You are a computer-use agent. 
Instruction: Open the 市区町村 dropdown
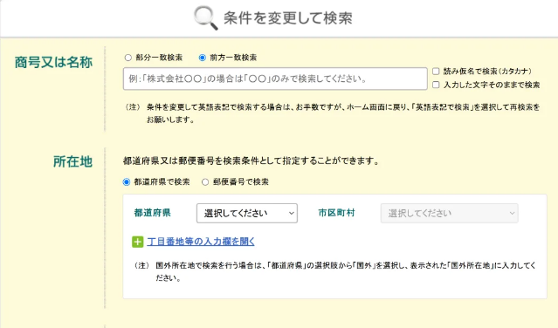point(449,213)
